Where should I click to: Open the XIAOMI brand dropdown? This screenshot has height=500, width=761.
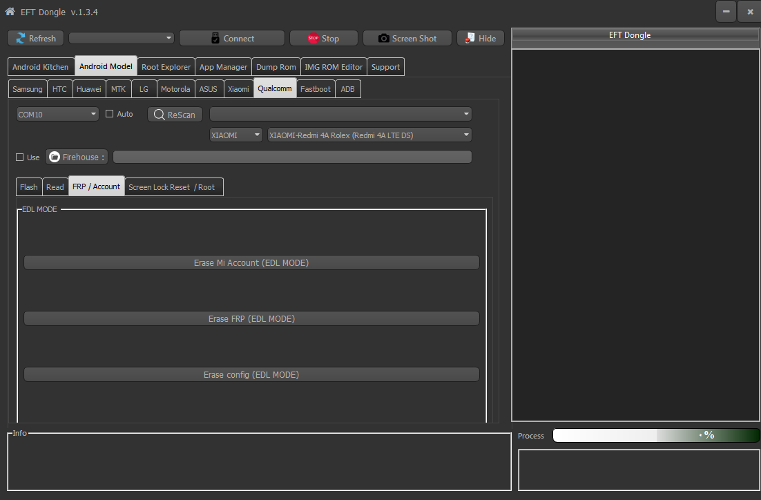[x=236, y=135]
